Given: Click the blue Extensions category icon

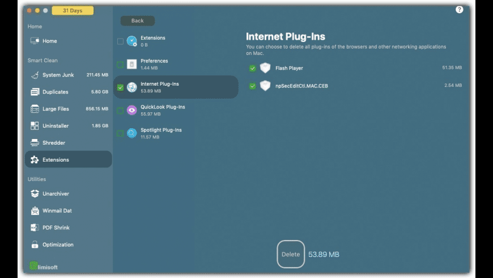Looking at the screenshot, I should (x=131, y=41).
